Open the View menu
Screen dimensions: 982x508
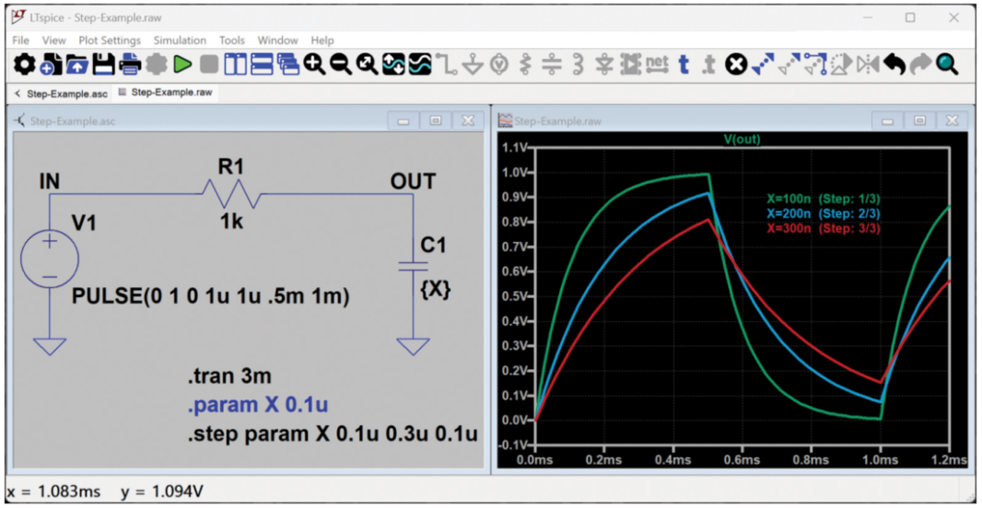[53, 40]
